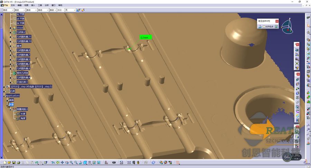Open the 帮助 (Help) menu
The height and width of the screenshot is (168, 311).
[60, 5]
